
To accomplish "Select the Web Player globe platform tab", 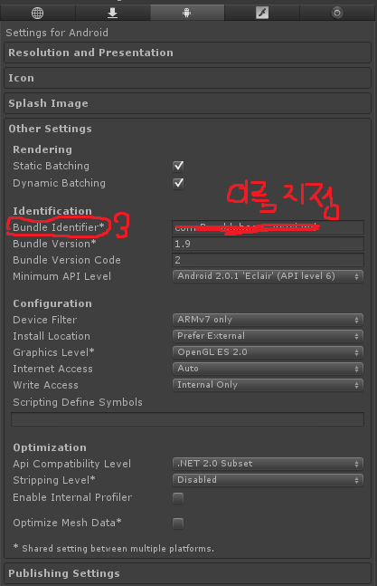I will (x=38, y=13).
